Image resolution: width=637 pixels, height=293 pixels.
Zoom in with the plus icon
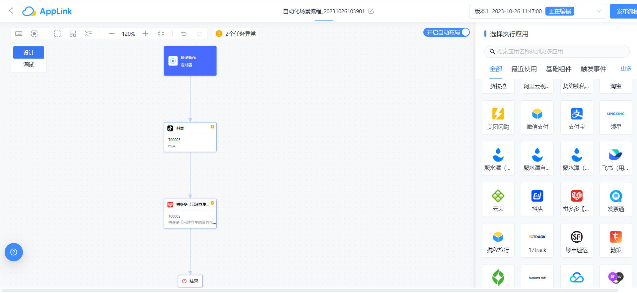[x=145, y=34]
